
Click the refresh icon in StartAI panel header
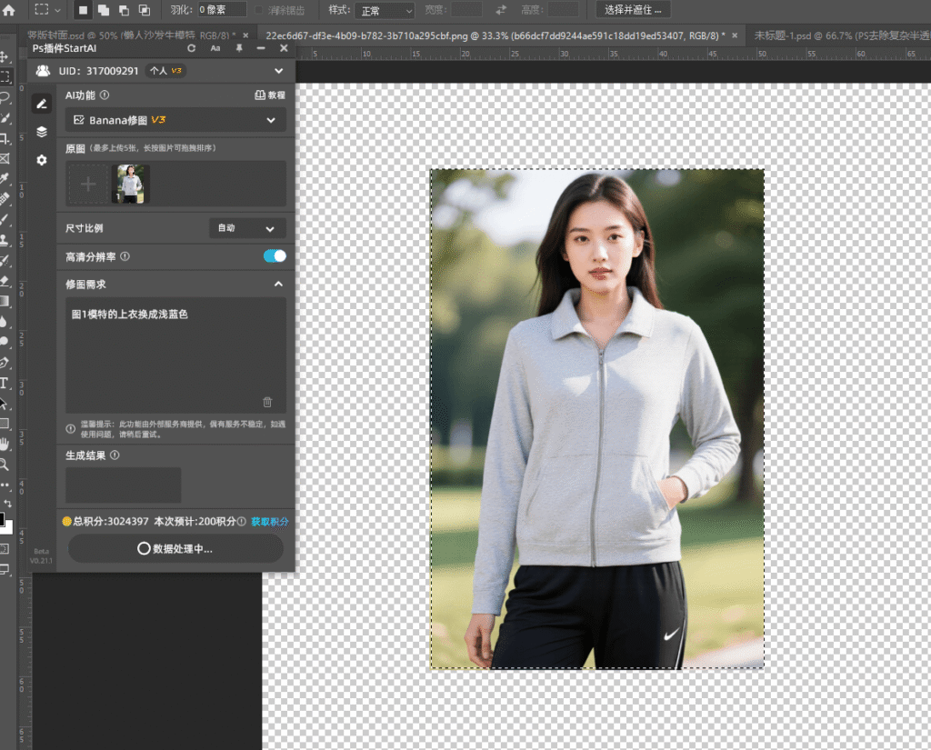point(191,48)
